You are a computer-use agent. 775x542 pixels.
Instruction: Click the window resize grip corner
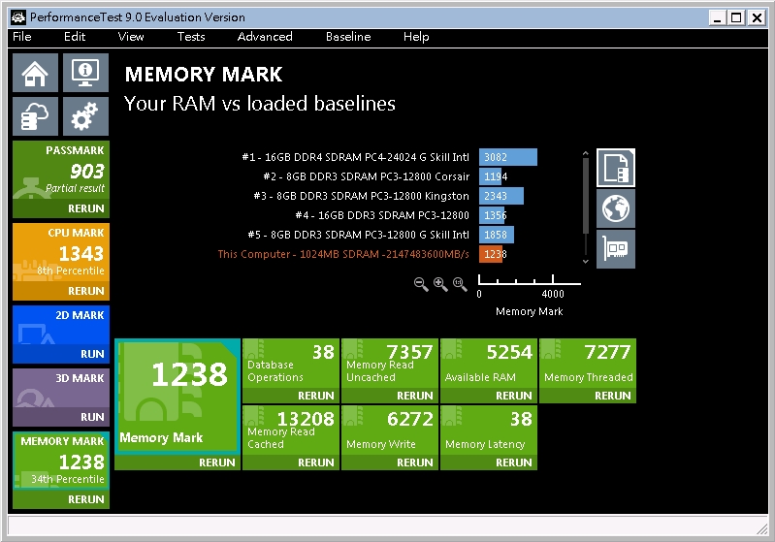[761, 528]
